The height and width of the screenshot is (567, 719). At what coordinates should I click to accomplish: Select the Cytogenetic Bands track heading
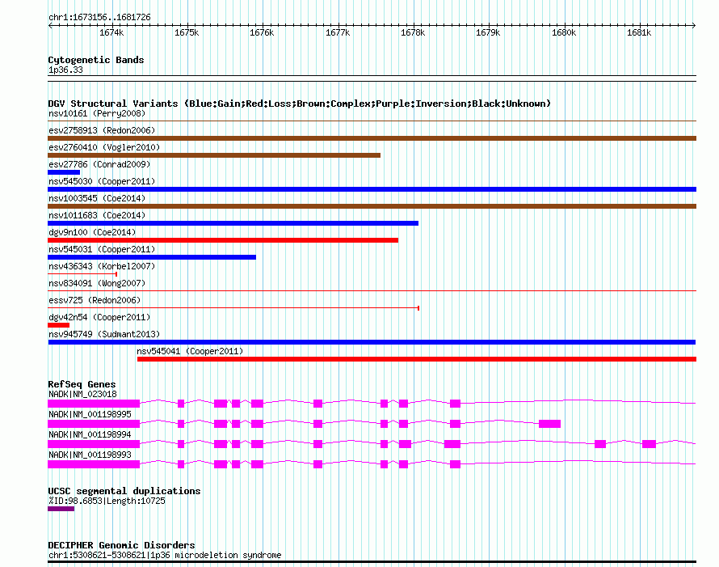tap(96, 60)
